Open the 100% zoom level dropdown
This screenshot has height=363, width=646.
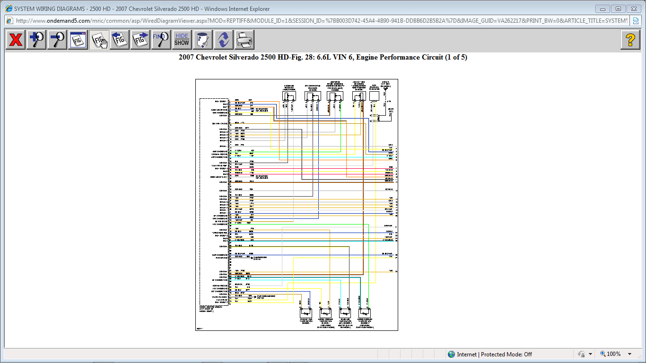pos(615,354)
